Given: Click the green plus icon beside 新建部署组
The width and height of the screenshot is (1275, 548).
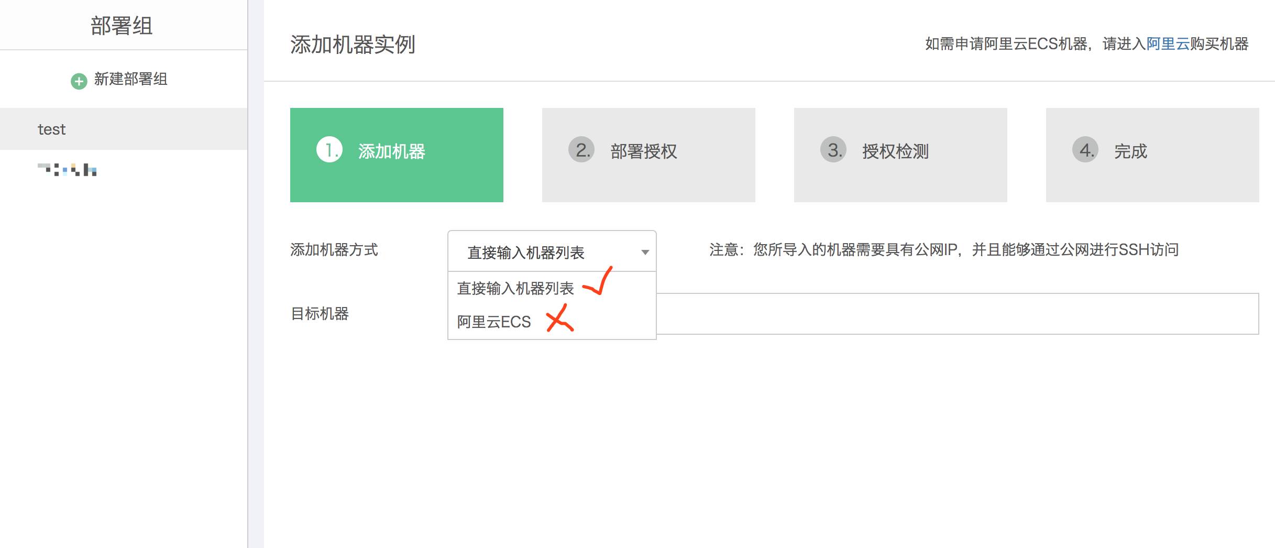Looking at the screenshot, I should [x=79, y=81].
